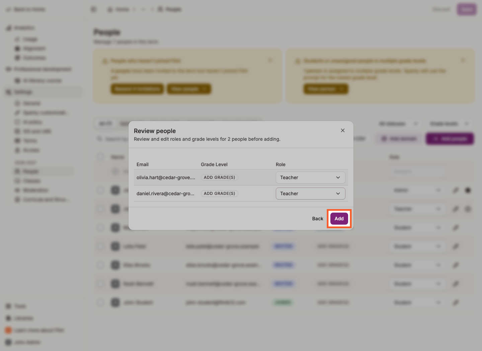Tick the select-all checkbox in table header

pyautogui.click(x=100, y=156)
